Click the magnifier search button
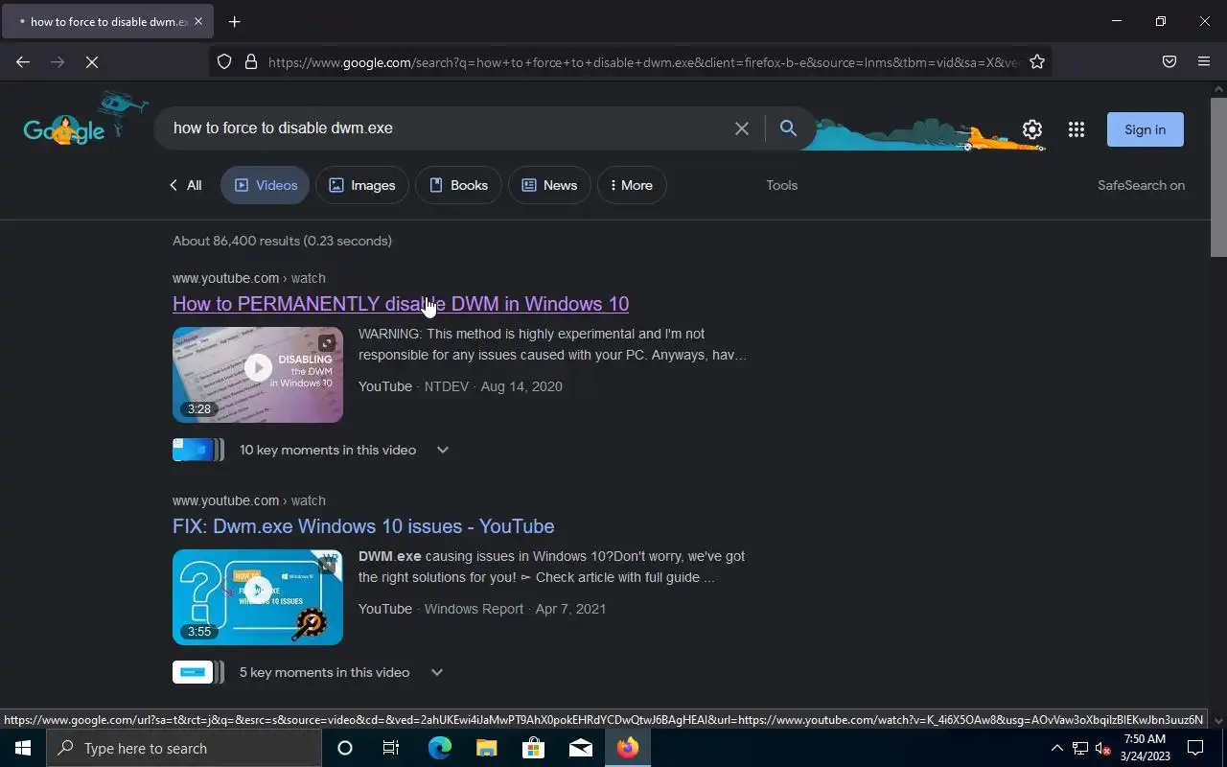 coord(788,128)
